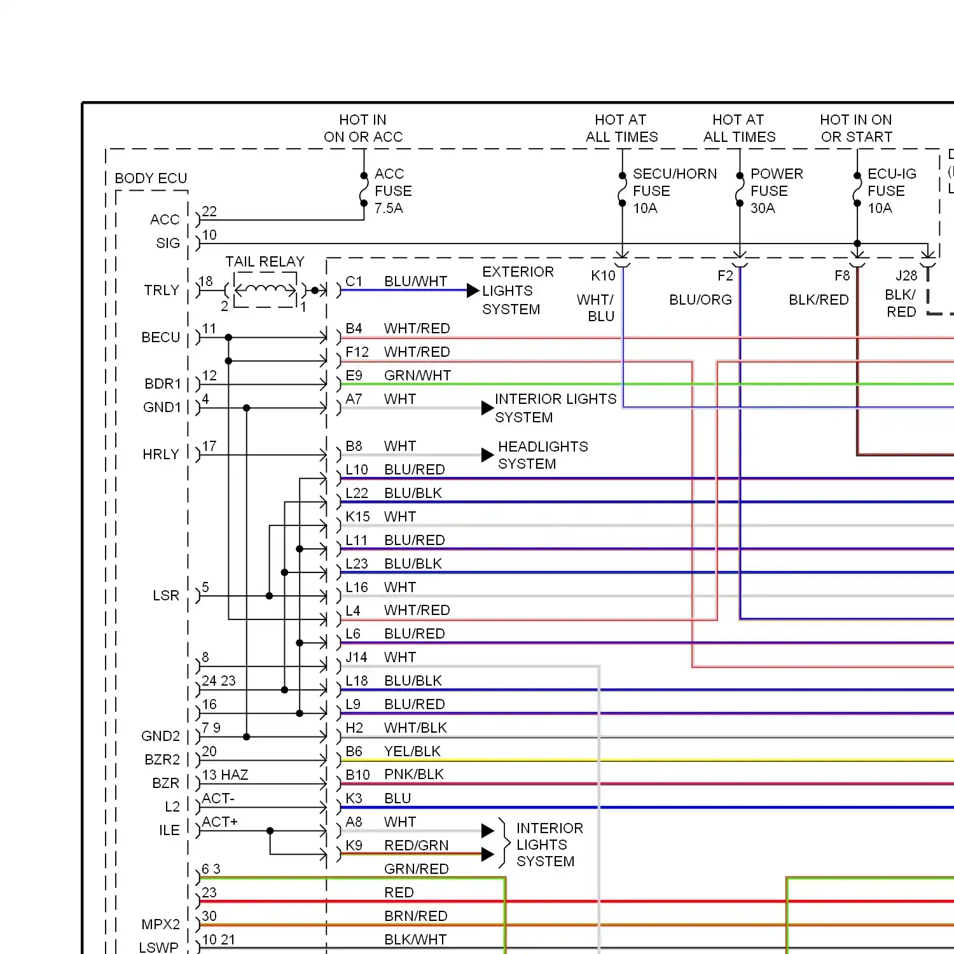Screen dimensions: 954x954
Task: Click the BODY ECU label
Action: [151, 178]
